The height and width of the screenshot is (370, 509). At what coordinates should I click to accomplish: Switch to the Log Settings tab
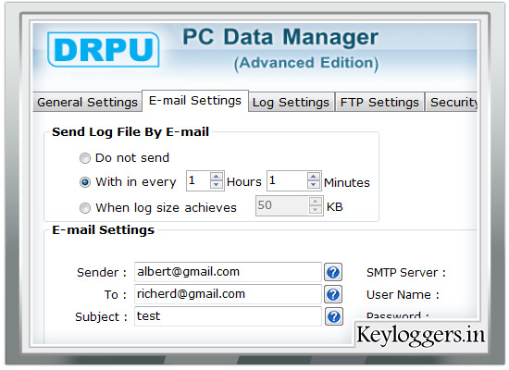(x=291, y=103)
